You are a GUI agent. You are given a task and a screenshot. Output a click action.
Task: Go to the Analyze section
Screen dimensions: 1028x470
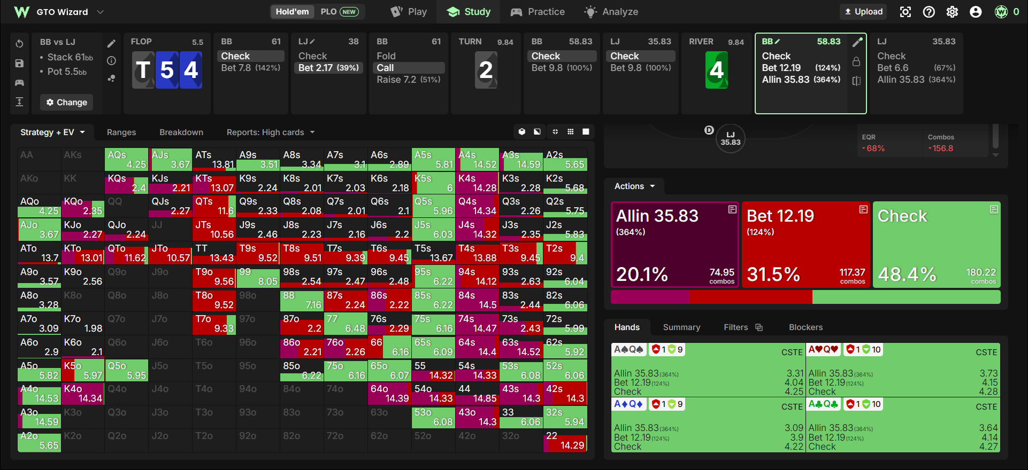tap(611, 12)
